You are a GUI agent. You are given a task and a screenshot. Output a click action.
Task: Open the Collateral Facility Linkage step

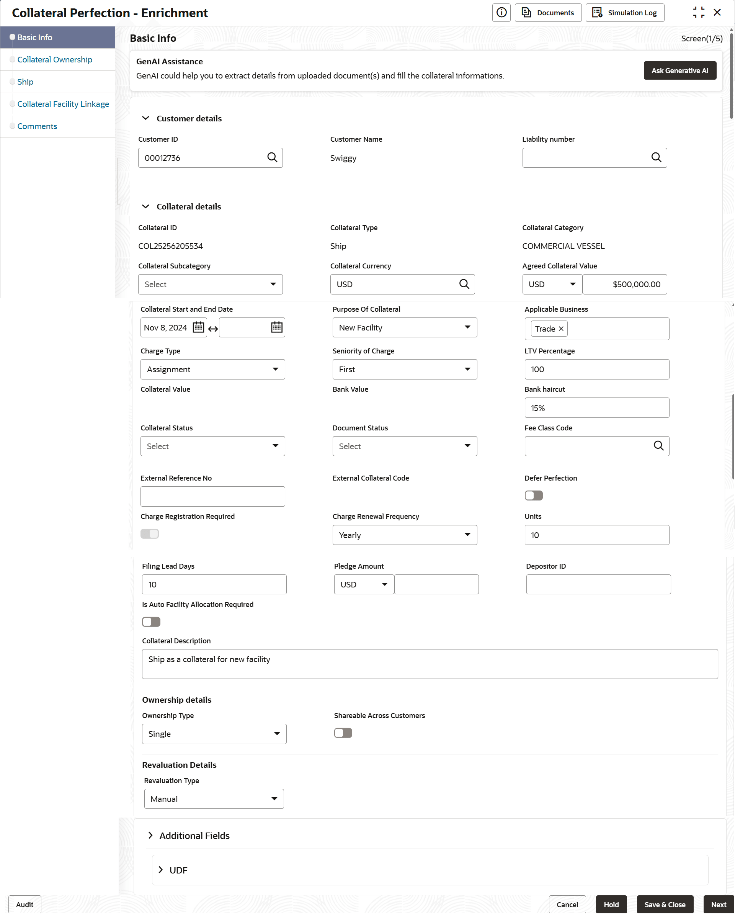[x=63, y=104]
